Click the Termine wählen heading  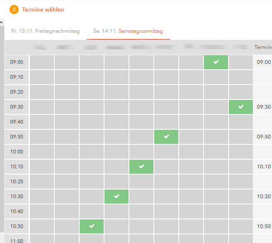pos(43,10)
